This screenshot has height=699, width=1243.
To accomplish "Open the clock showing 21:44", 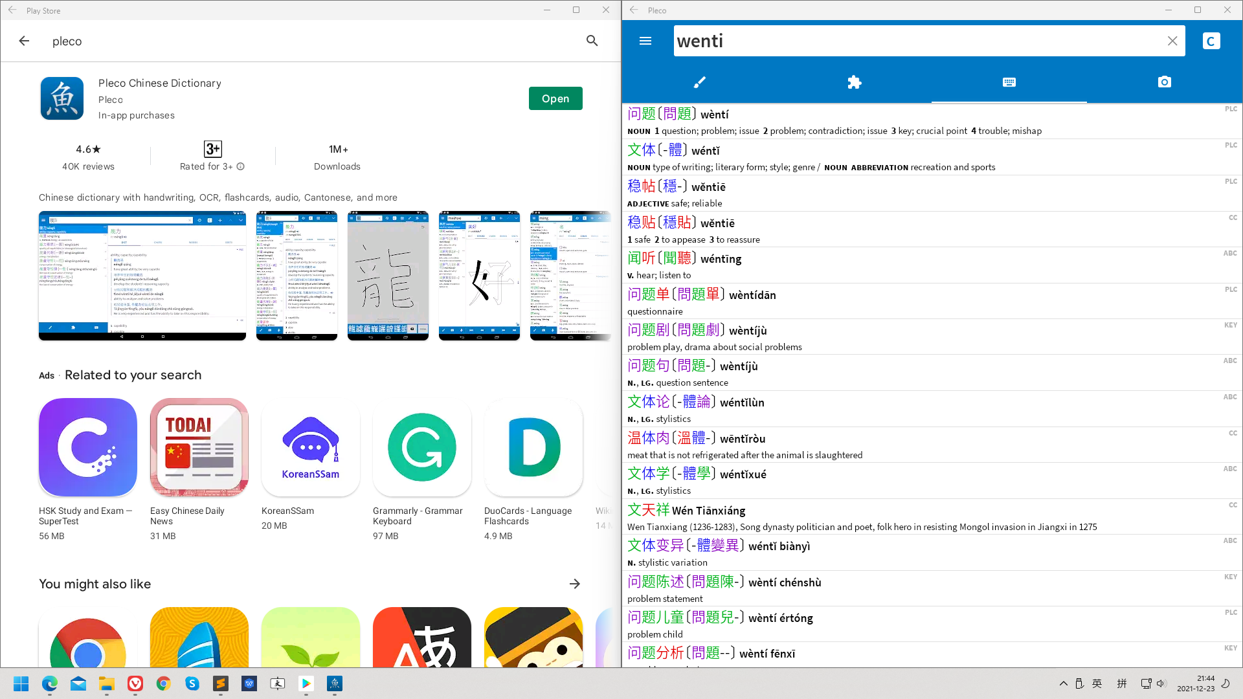I will click(x=1196, y=683).
